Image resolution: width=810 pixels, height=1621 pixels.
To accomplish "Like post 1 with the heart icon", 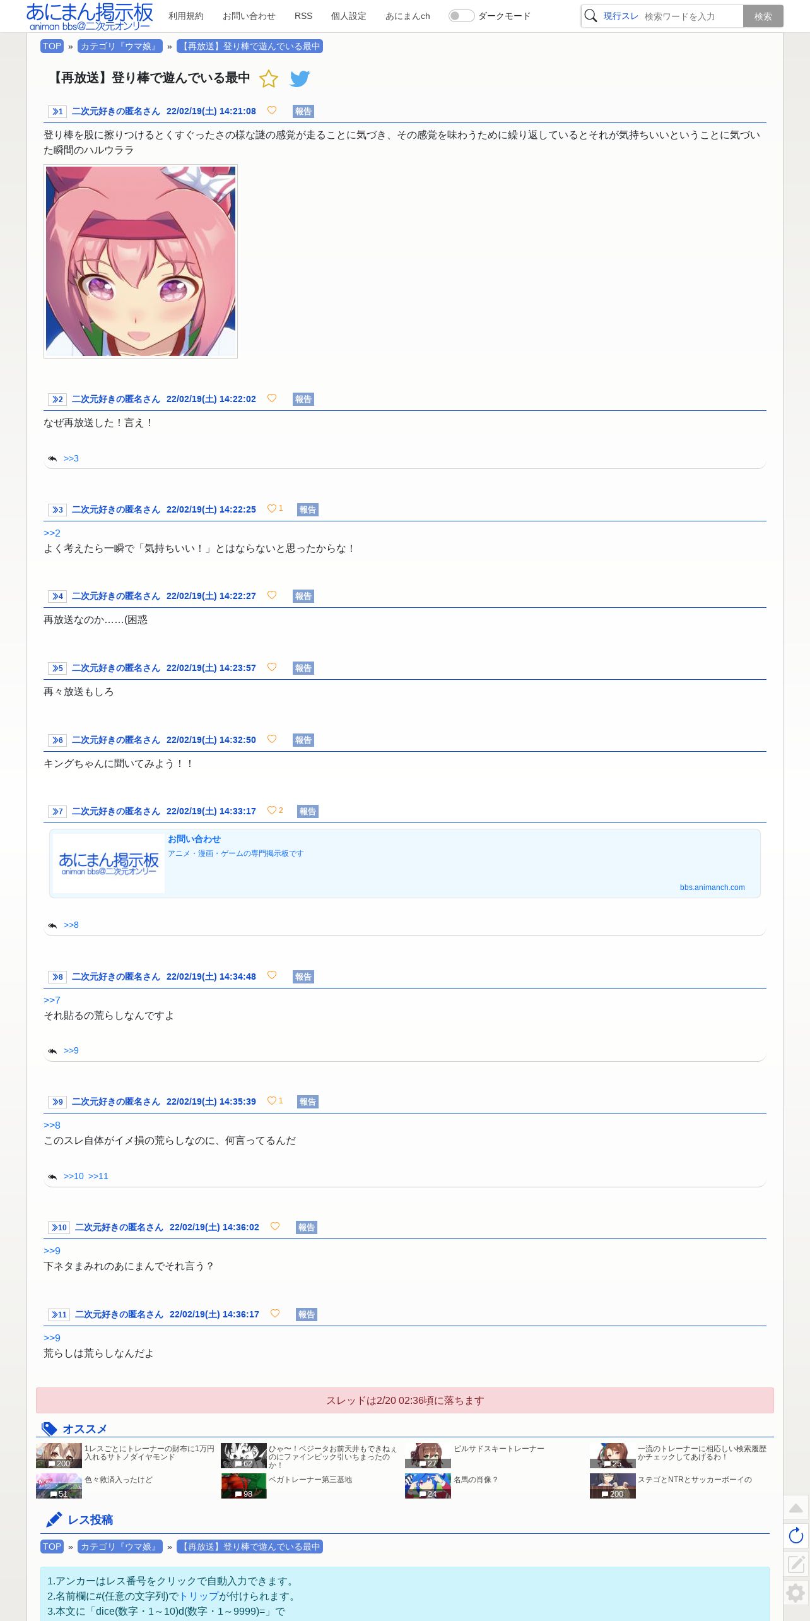I will [x=272, y=110].
